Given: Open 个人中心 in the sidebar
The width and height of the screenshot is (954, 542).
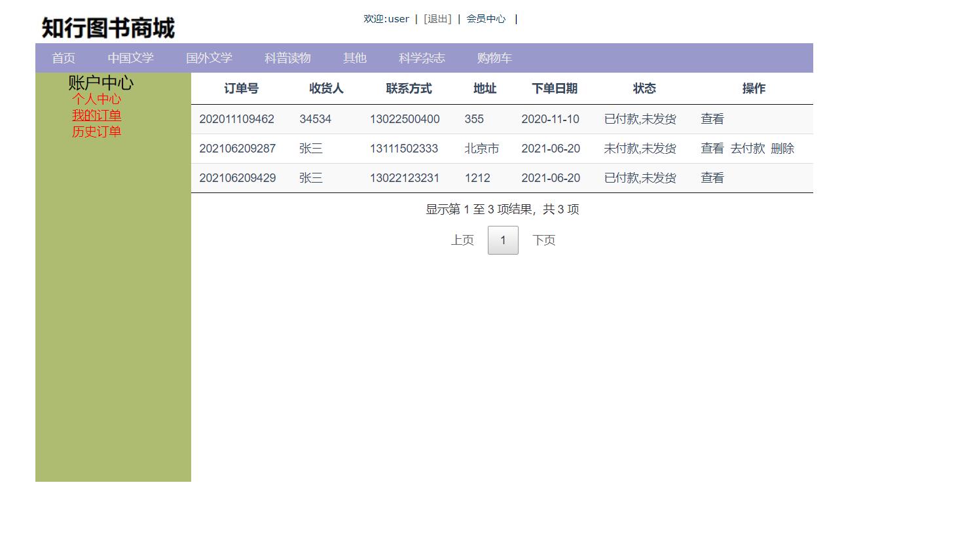Looking at the screenshot, I should tap(96, 99).
